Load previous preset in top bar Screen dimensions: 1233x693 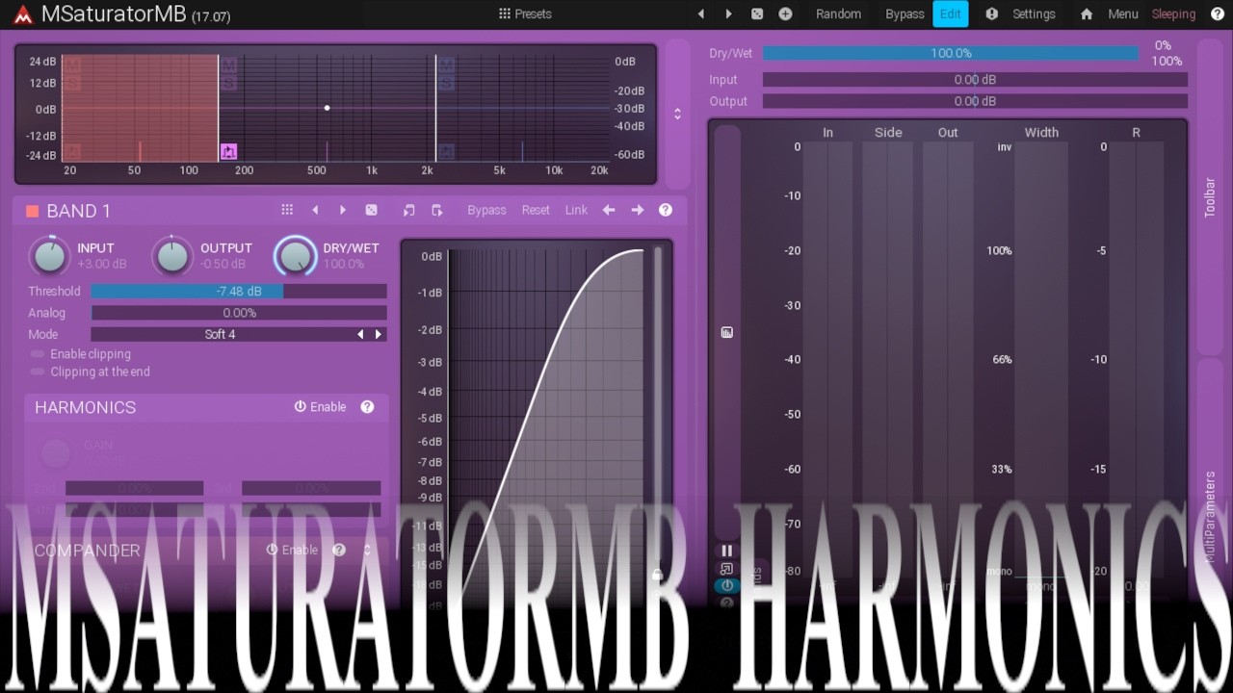coord(701,13)
